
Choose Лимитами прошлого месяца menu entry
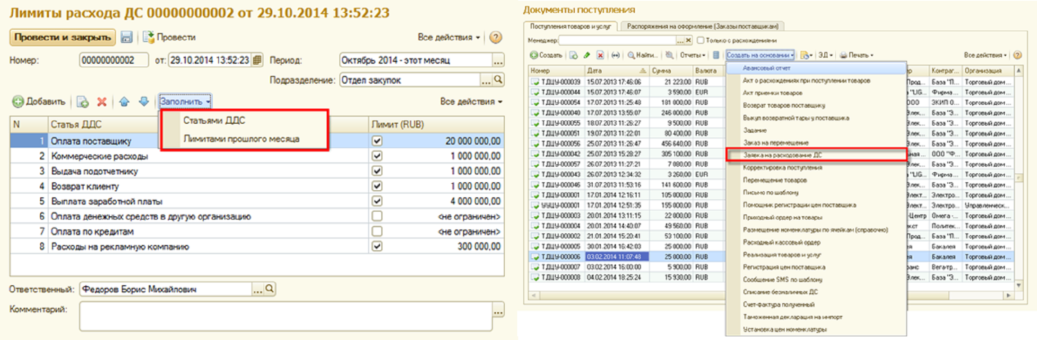tap(241, 139)
